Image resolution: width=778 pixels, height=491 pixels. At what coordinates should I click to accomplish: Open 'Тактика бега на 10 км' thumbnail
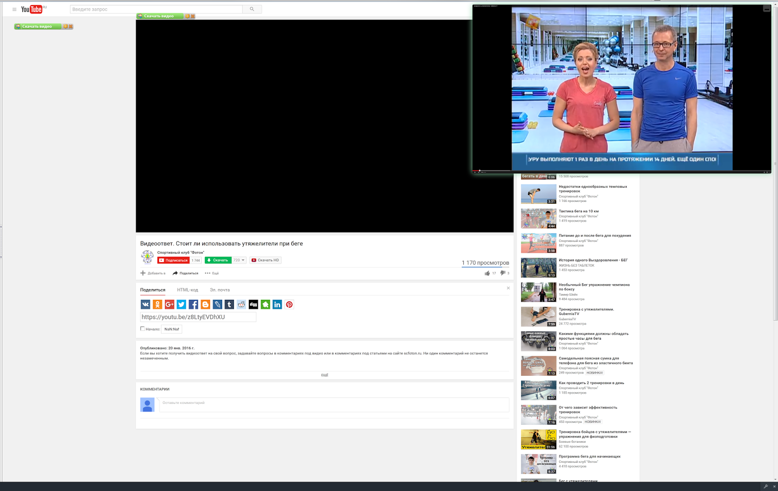pyautogui.click(x=539, y=219)
